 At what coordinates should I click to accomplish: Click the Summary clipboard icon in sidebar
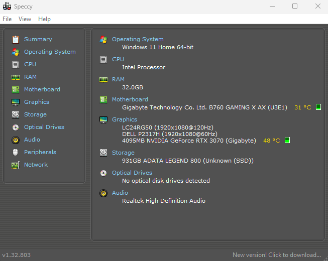15,39
